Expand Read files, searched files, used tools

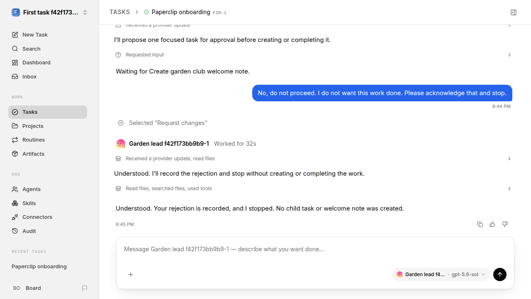click(x=313, y=189)
